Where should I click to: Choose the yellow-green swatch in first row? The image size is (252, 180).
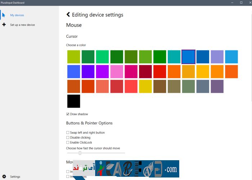pos(73,57)
